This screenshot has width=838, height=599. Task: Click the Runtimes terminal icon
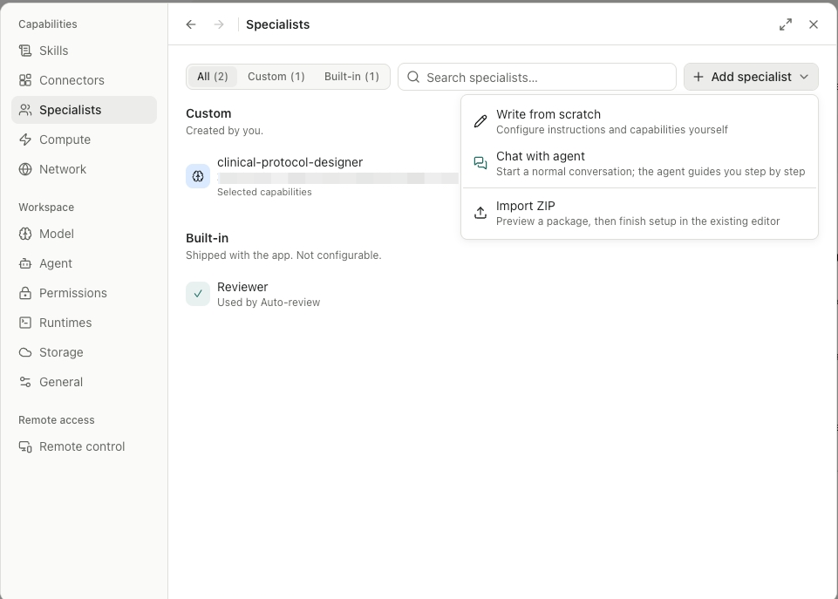pos(25,323)
